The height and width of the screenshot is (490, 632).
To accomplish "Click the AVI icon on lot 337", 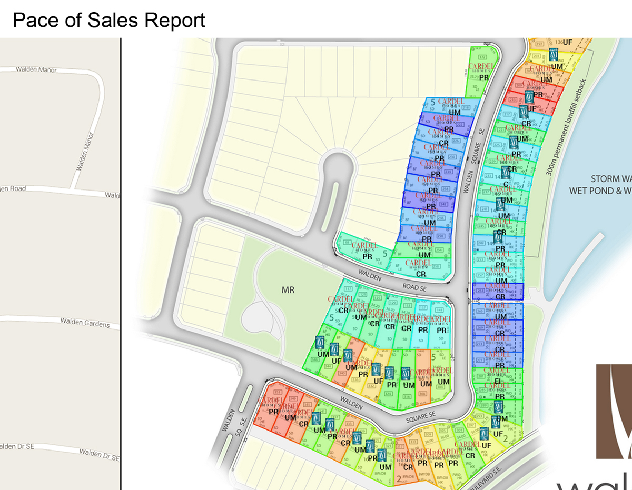I will pyautogui.click(x=330, y=425).
